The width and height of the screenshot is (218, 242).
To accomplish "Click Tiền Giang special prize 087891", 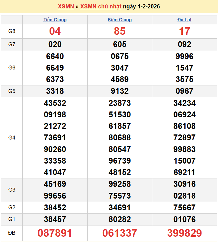I will tap(55, 233).
